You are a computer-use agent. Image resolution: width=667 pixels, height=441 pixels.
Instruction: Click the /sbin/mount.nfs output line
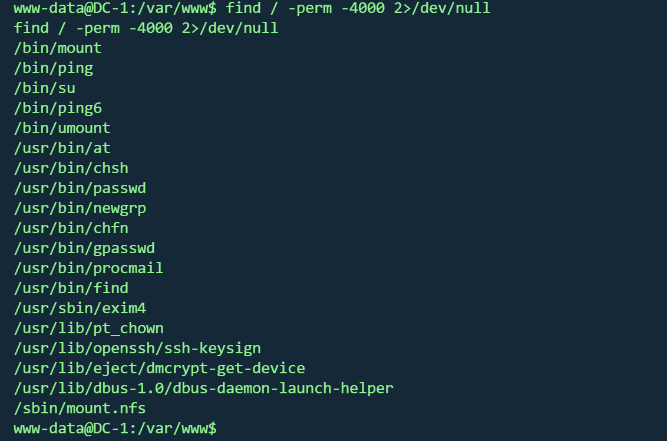click(80, 408)
